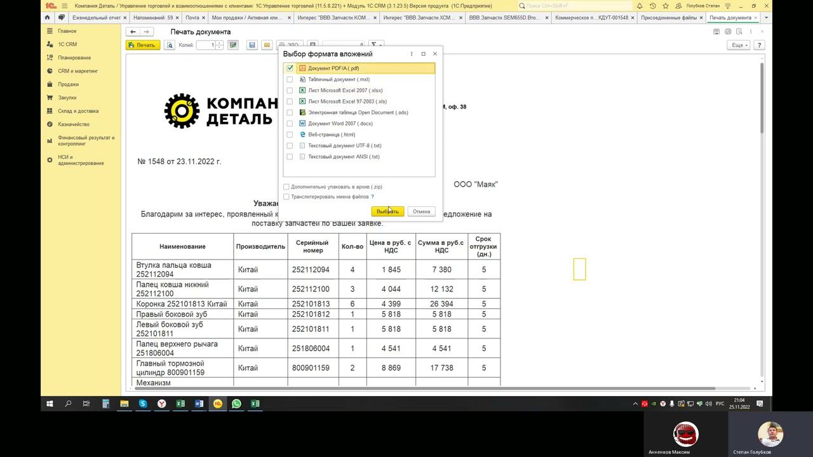Open CRM и маркетинг sidebar section
The height and width of the screenshot is (457, 813).
coord(78,71)
